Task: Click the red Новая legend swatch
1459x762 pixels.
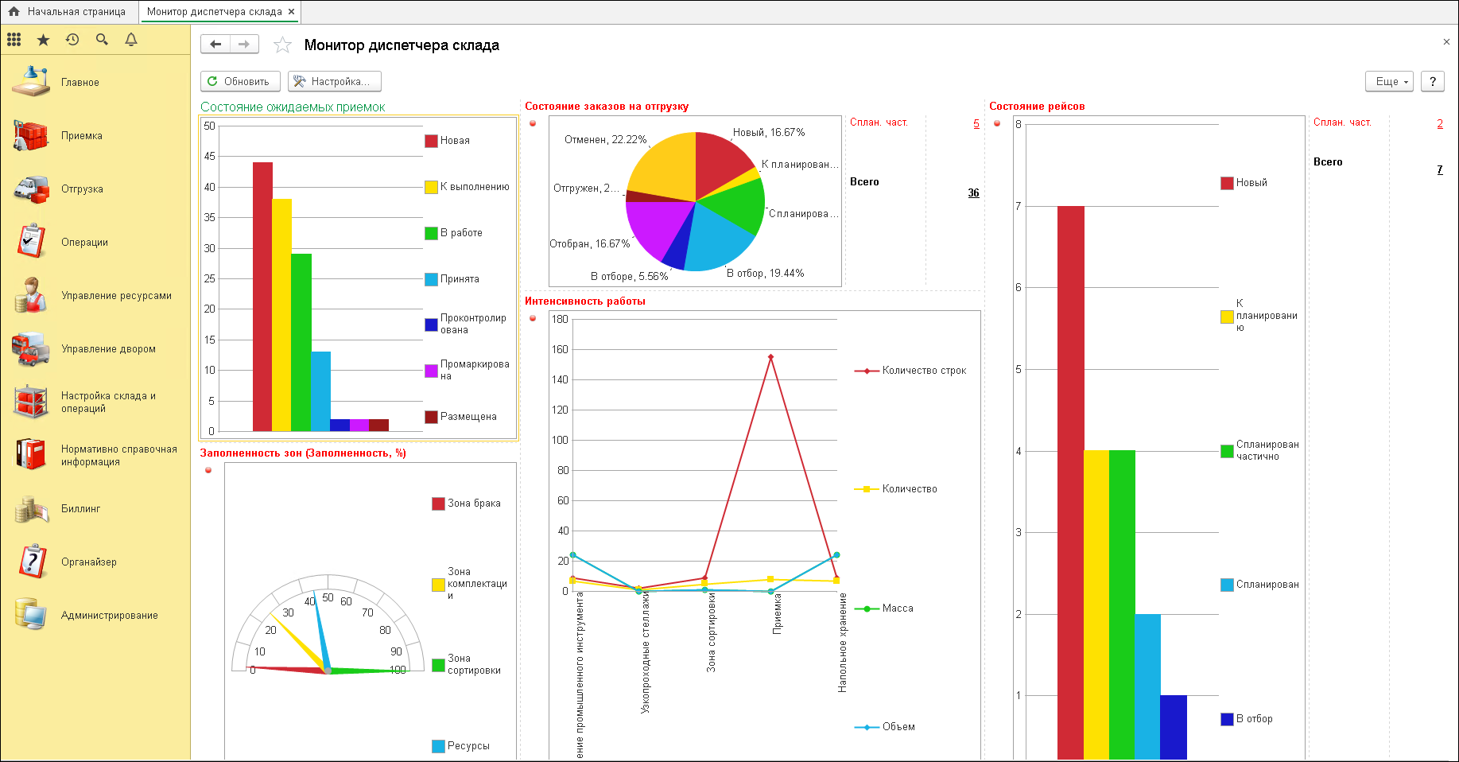Action: click(x=431, y=141)
